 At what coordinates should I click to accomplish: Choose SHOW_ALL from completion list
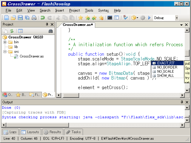(167, 75)
